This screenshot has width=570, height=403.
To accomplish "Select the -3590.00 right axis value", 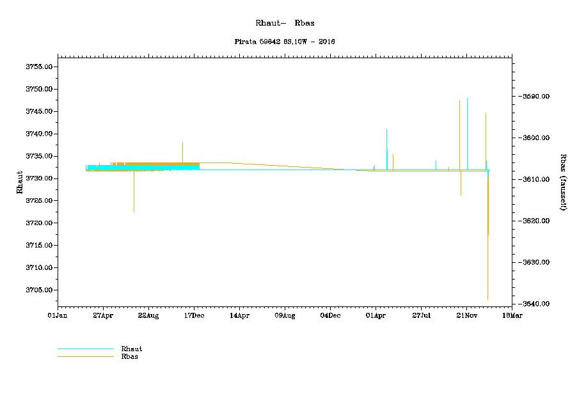I will 535,97.
